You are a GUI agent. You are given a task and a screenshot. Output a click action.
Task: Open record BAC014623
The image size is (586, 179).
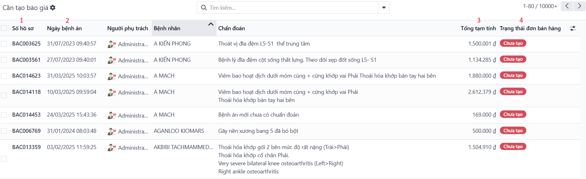(26, 76)
